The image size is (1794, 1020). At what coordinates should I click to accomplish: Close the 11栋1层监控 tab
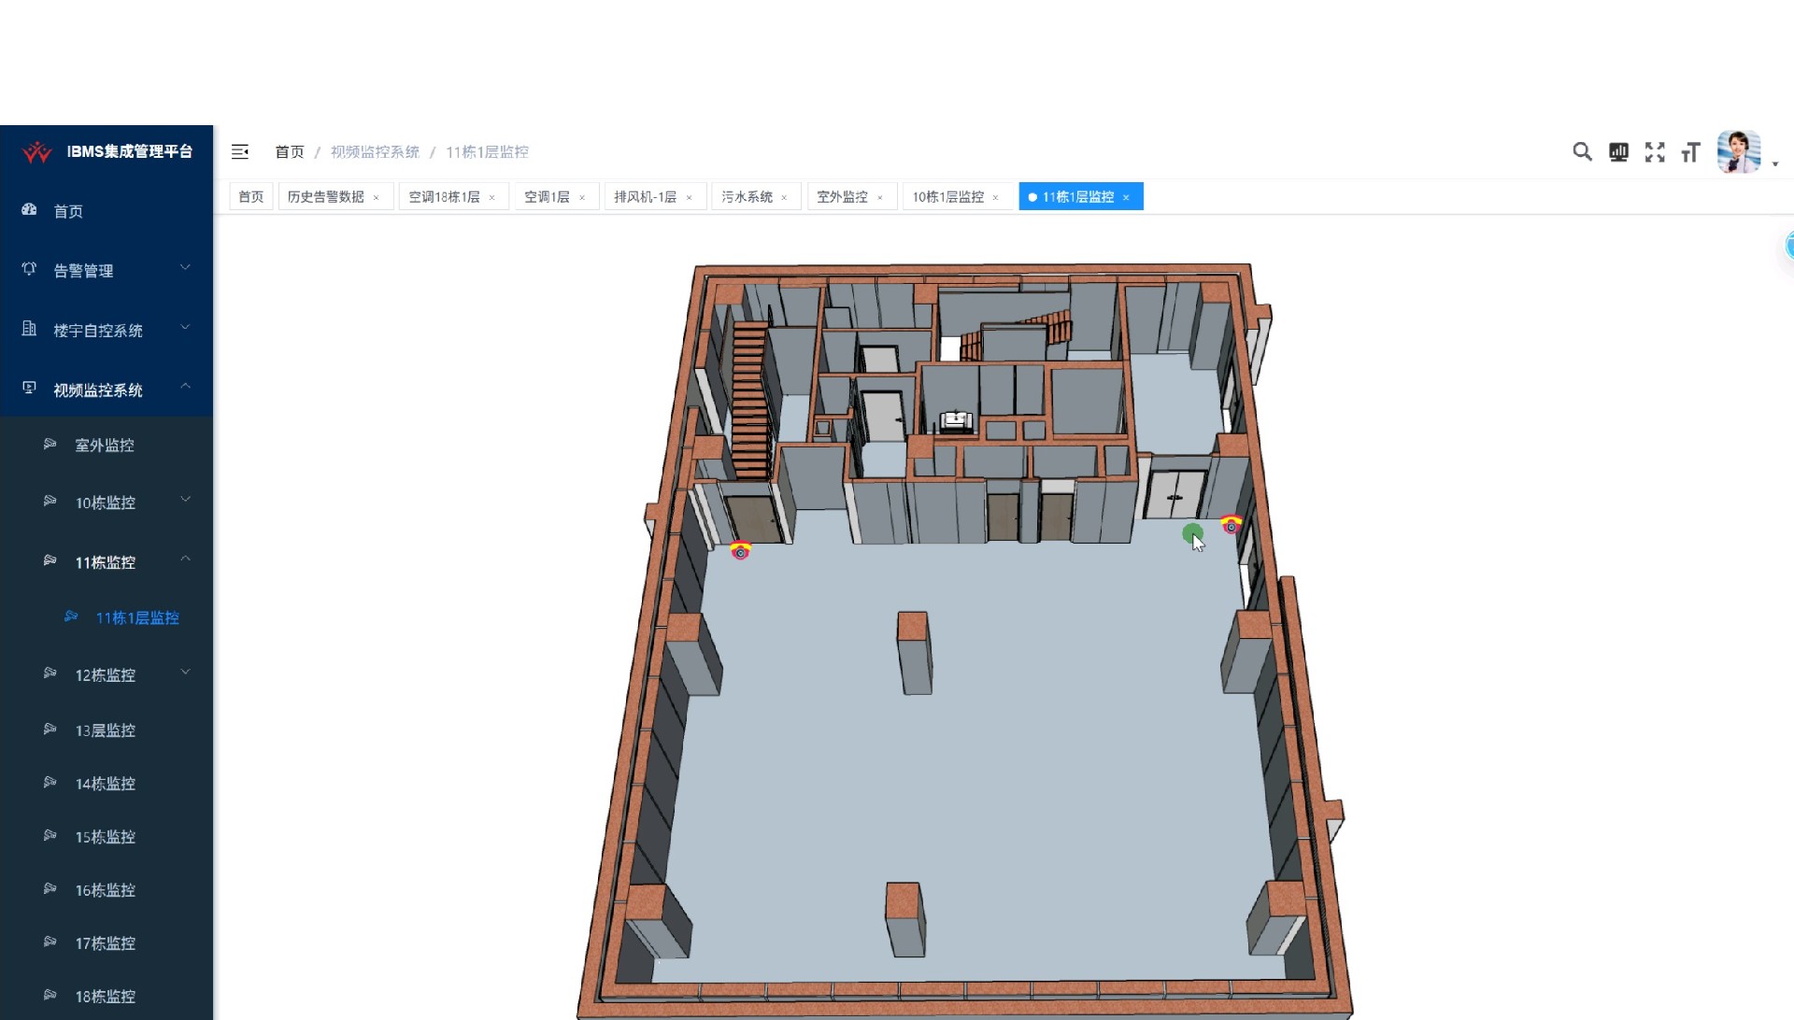pos(1126,197)
